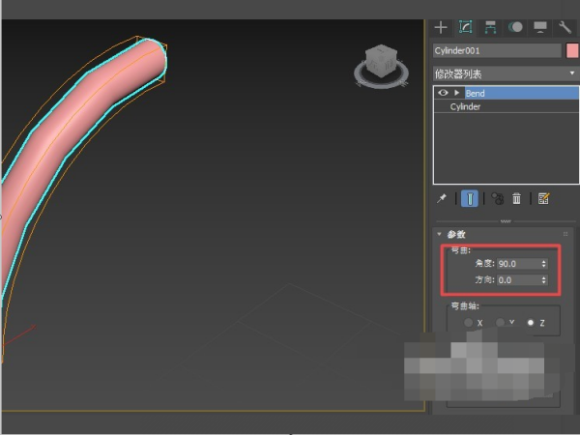Select Z bend axis radio button
Screen dimensions: 580x435
(x=531, y=323)
